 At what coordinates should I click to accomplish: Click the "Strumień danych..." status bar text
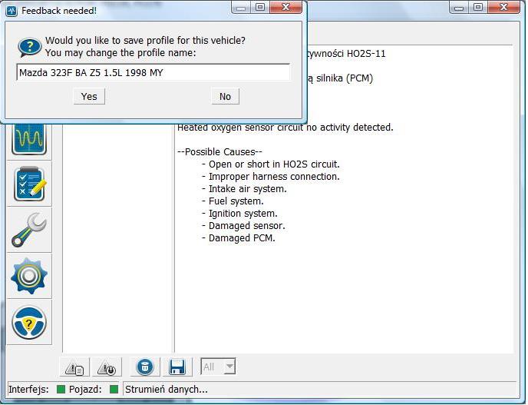coord(167,390)
